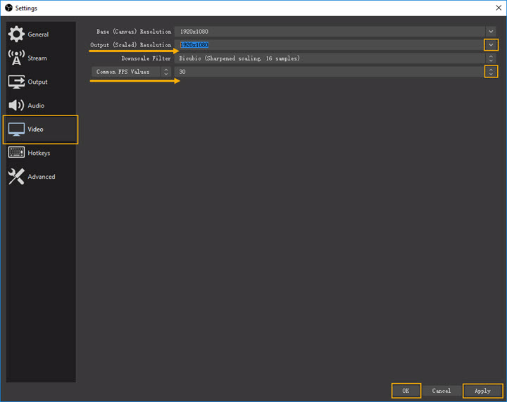Open Hotkeys via the keyboard icon
Screen dimensions: 507x402
click(16, 153)
